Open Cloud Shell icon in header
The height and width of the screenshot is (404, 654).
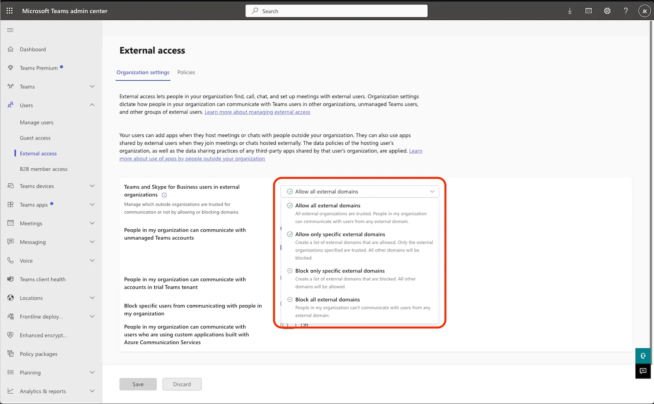point(589,11)
